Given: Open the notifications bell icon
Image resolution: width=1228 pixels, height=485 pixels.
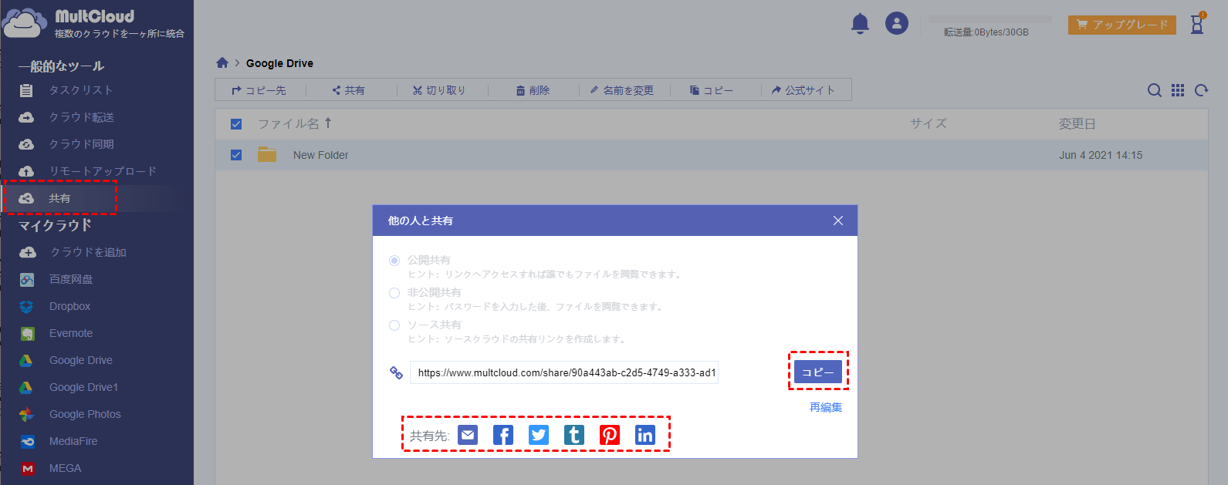Looking at the screenshot, I should [x=860, y=24].
